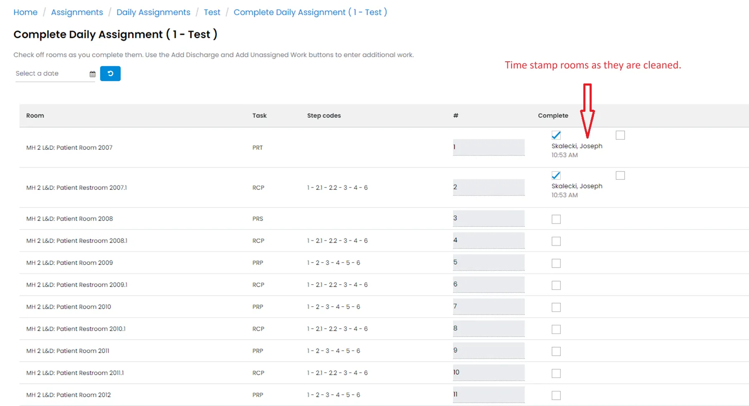Select row text MH 2 L&D: Patient Restroom 2011.1
749x406 pixels.
click(x=75, y=373)
